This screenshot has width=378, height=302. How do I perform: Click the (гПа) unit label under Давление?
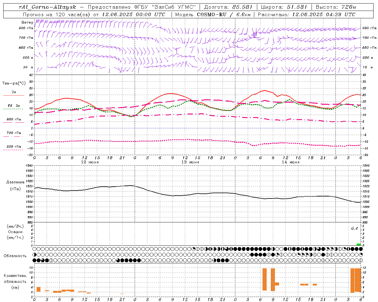pos(15,189)
